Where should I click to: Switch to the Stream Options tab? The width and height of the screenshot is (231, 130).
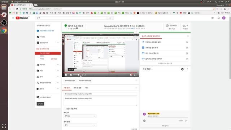coord(77,88)
